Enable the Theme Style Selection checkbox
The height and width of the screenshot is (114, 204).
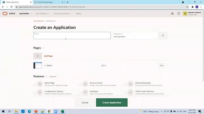[x=125, y=93]
